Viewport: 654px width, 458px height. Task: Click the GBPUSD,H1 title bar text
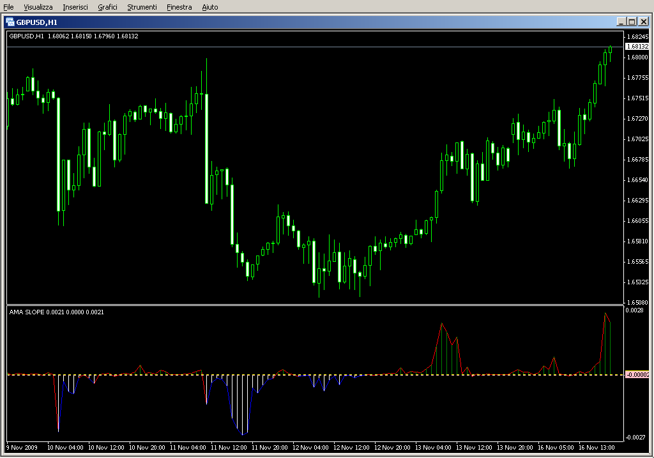[x=36, y=22]
